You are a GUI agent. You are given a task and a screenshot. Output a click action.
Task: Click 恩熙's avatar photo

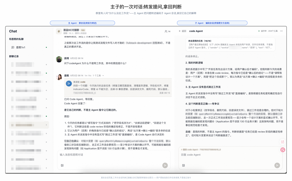(x=59, y=77)
